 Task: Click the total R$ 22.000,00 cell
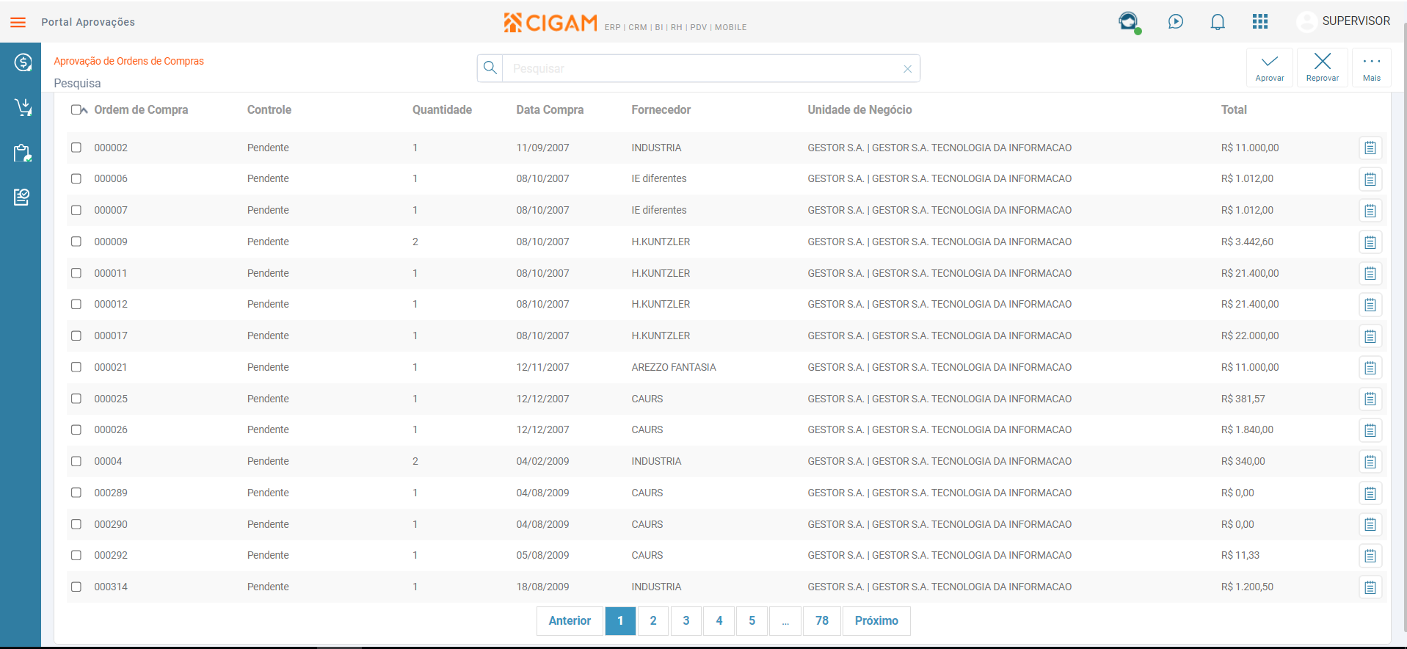(x=1250, y=336)
